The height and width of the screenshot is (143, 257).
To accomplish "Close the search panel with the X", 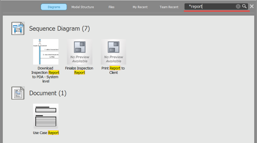I will click(x=252, y=6).
